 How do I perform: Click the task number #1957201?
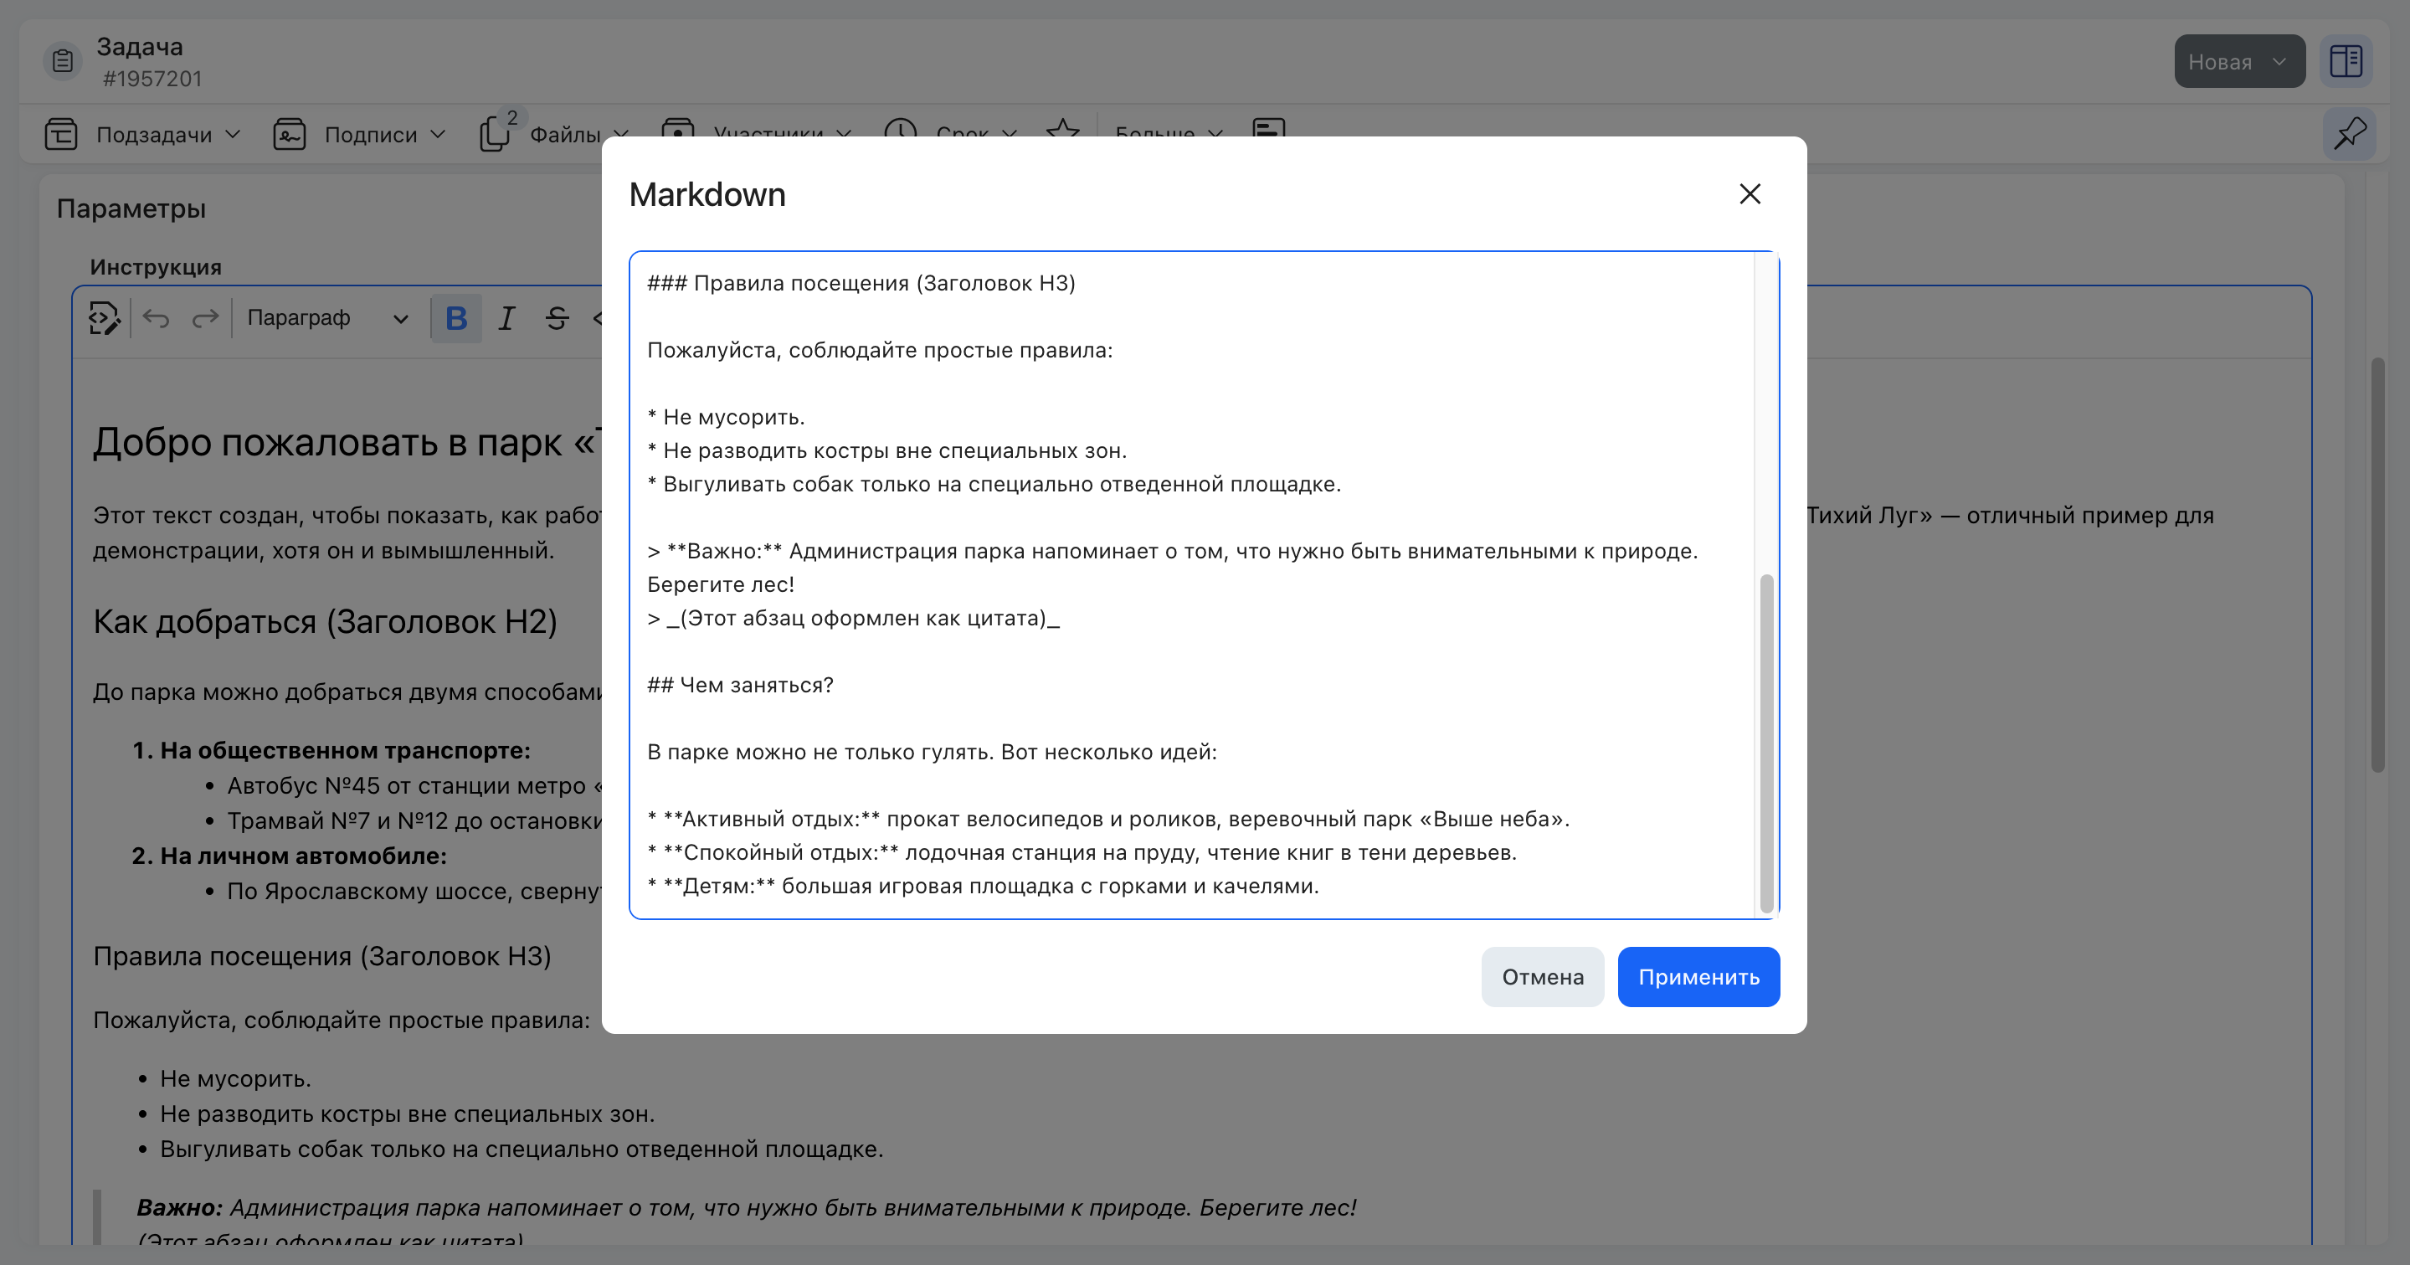coord(152,79)
